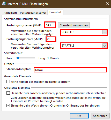Focus the Stammordnerpfad input field
This screenshot has width=111, height=120.
coord(70,70)
